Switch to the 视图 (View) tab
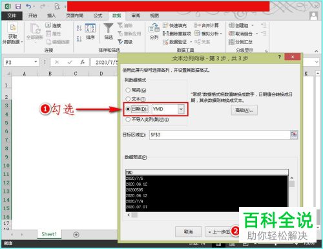 [154, 16]
